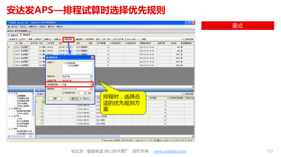Click the 复制为 toolbar icon
This screenshot has width=281, height=157.
35,39
